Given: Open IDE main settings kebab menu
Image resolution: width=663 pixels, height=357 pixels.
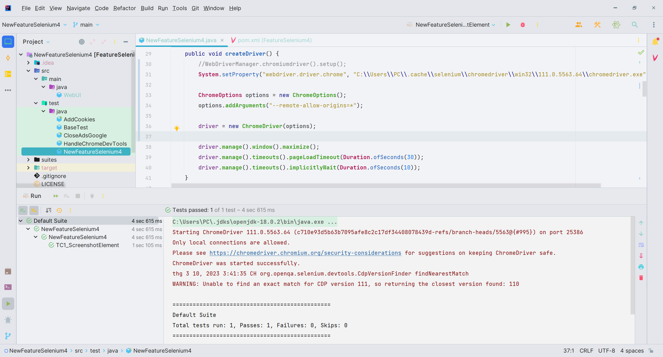Looking at the screenshot, I should tap(654, 25).
